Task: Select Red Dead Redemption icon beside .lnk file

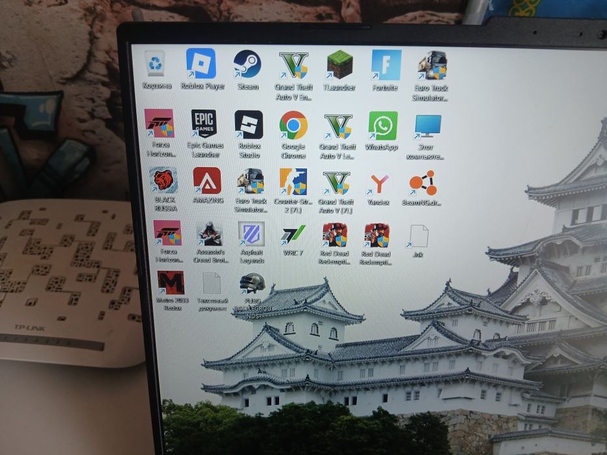Action: [x=376, y=235]
